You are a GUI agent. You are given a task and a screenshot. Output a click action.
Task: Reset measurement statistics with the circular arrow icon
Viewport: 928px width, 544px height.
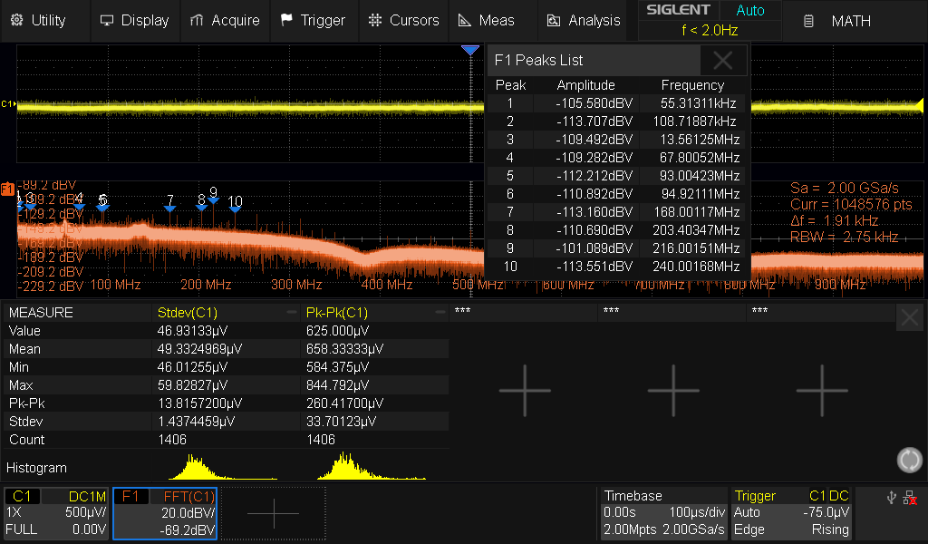[x=909, y=460]
